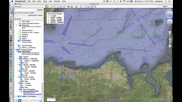This screenshot has height=102, width=182.
Task: Add a new placemark with pushpin tool
Action: (x=51, y=7)
